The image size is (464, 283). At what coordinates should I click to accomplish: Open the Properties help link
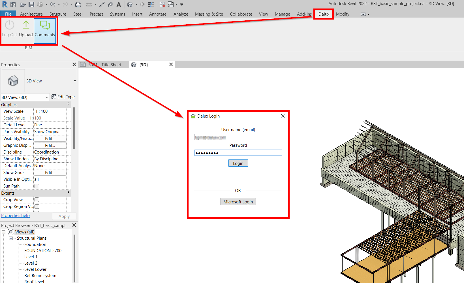click(x=15, y=216)
